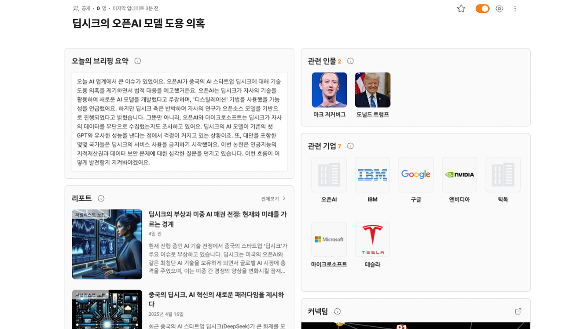
Task: Open the 구글 company tile
Action: [416, 174]
